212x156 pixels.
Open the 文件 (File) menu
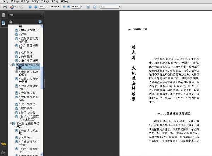pyautogui.click(x=5, y=1)
